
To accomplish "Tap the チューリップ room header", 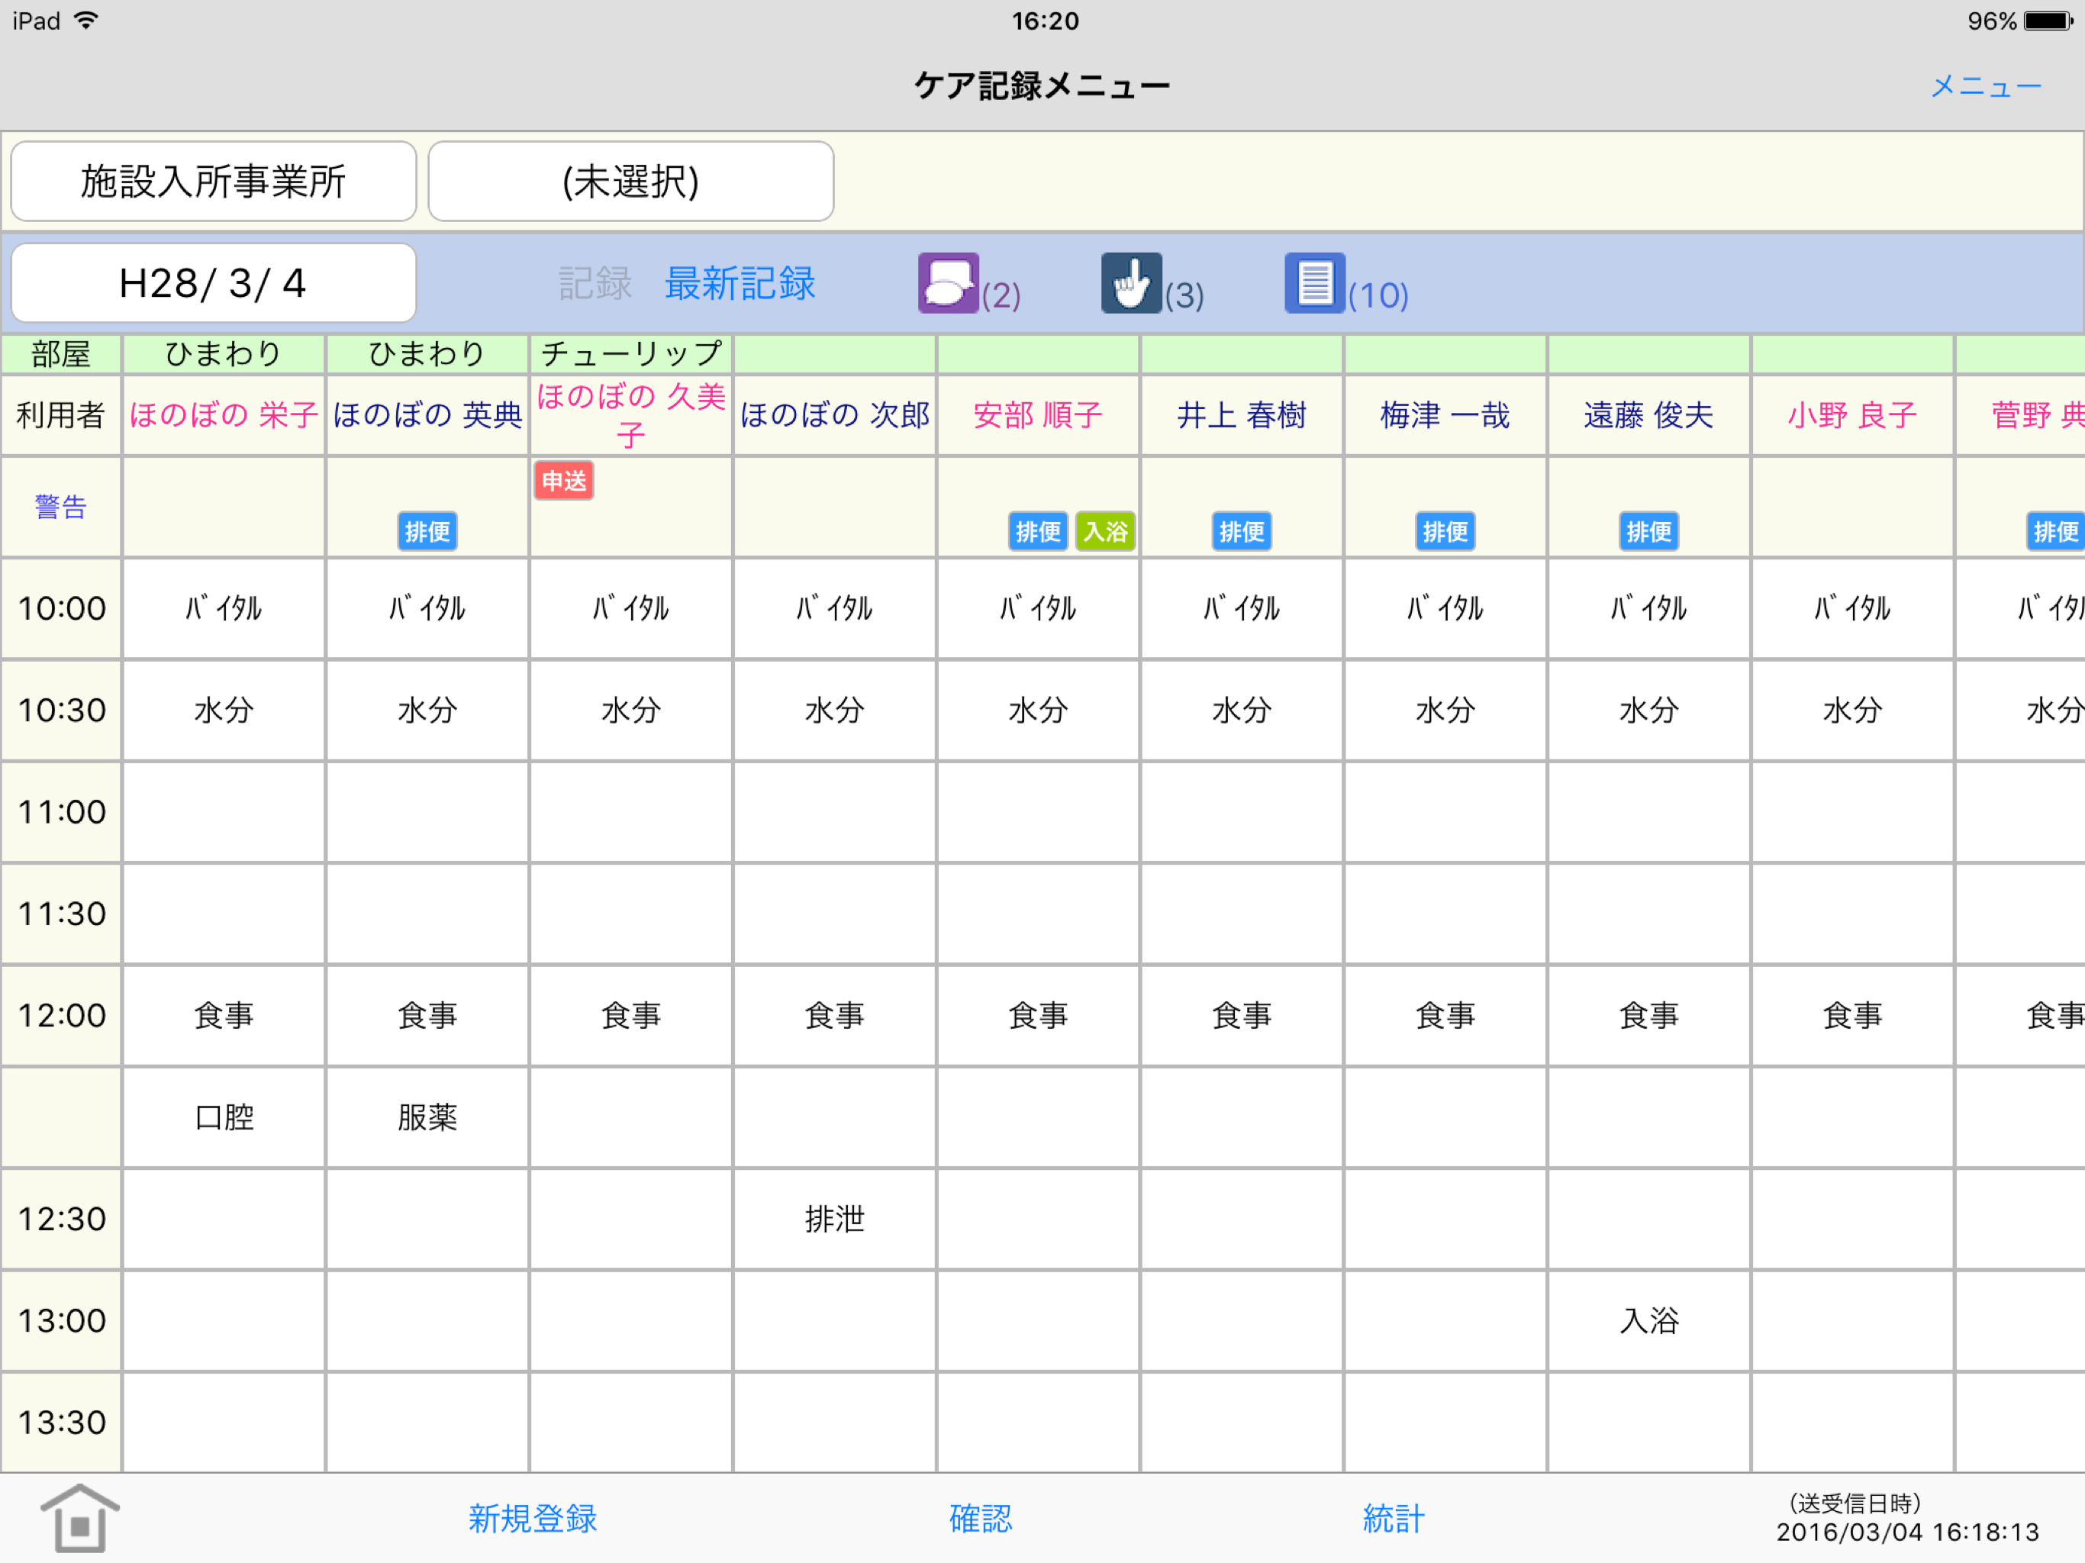I will coord(630,353).
